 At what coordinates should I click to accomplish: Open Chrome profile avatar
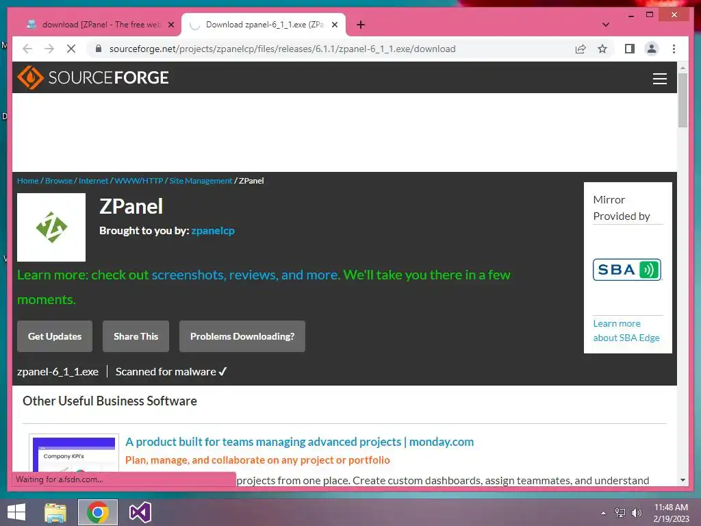[652, 49]
